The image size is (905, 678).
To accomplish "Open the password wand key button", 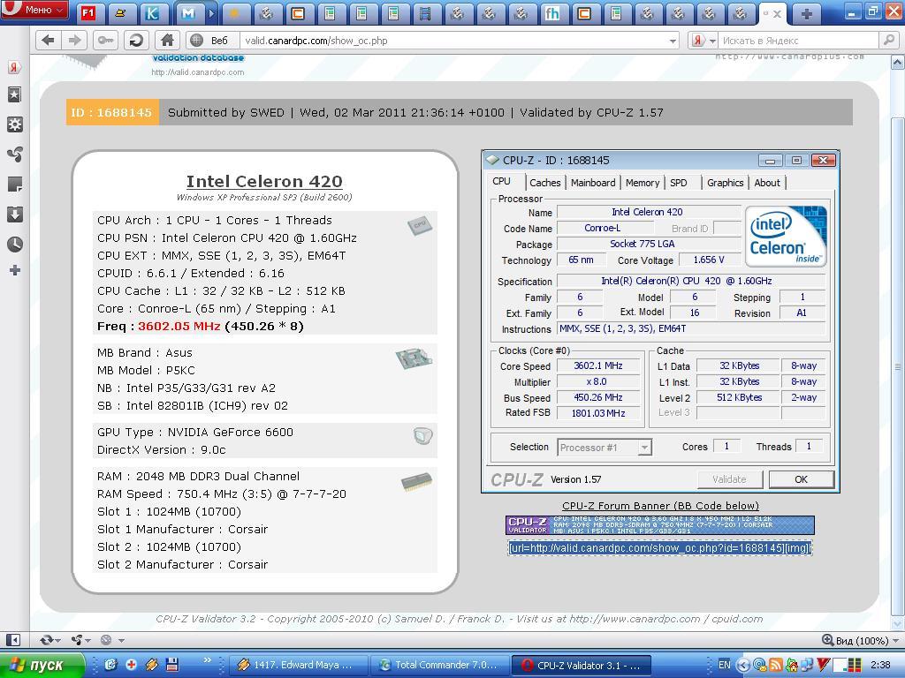I will [x=106, y=41].
